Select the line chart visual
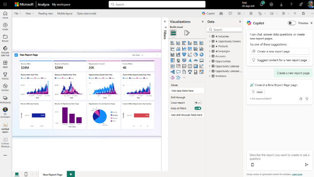The width and height of the screenshot is (314, 177). point(172,49)
